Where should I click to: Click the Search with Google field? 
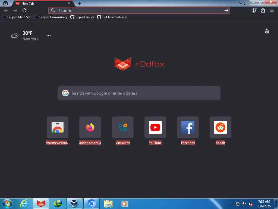[139, 93]
